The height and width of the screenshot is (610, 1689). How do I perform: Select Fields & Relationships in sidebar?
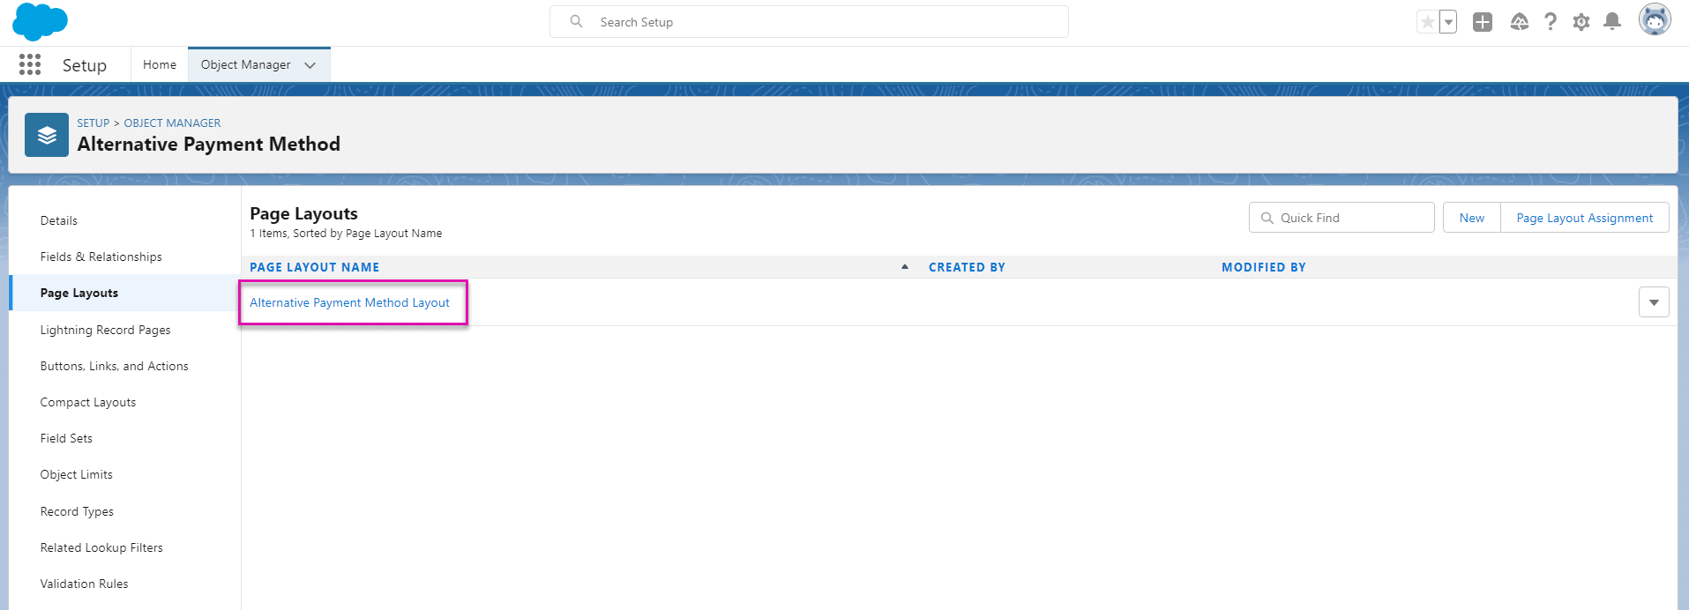click(101, 257)
